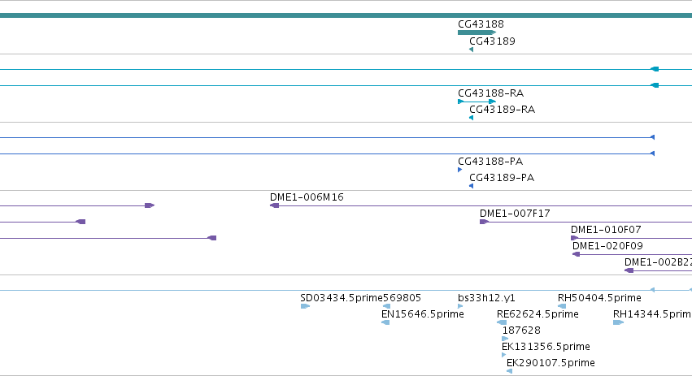The height and width of the screenshot is (376, 692).
Task: Click the RE62624.5prime label
Action: tap(537, 314)
